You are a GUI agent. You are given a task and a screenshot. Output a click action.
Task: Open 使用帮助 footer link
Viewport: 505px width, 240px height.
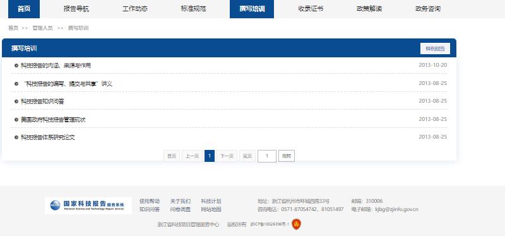pyautogui.click(x=150, y=202)
